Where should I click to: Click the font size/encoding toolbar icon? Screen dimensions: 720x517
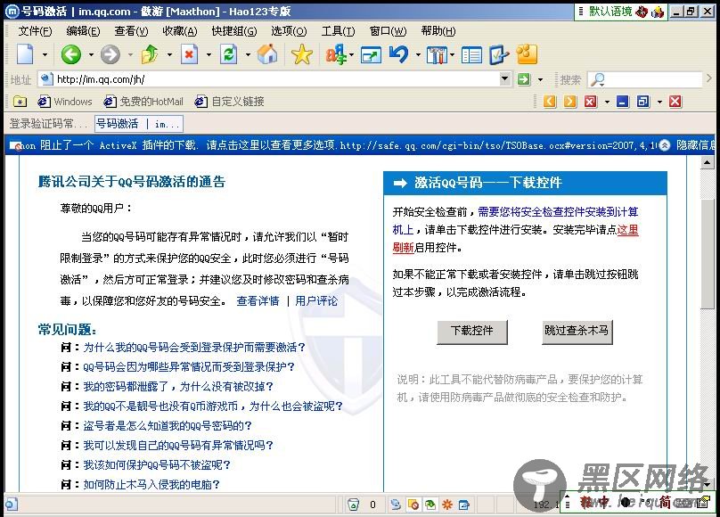pos(336,54)
